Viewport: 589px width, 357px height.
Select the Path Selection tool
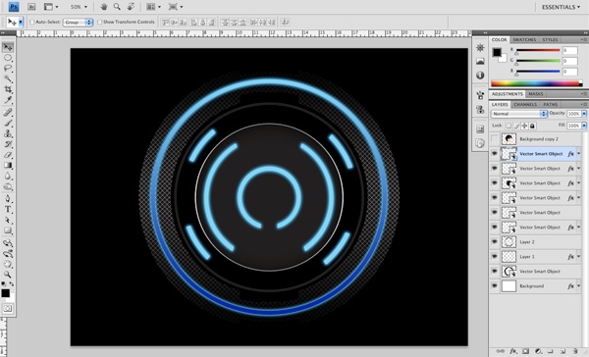point(8,220)
